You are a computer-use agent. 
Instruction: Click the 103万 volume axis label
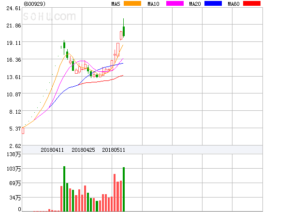[14, 169]
